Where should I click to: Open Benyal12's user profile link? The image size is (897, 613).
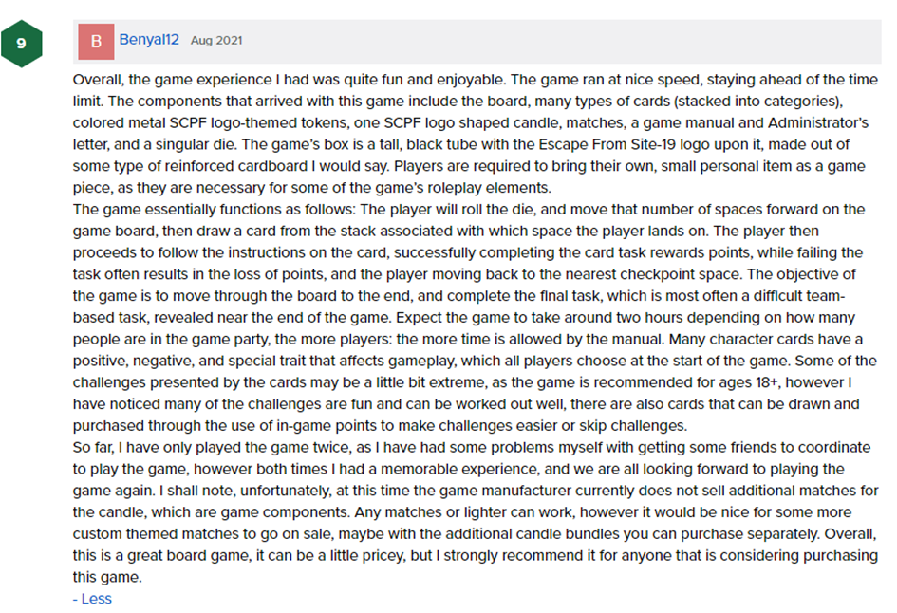150,40
